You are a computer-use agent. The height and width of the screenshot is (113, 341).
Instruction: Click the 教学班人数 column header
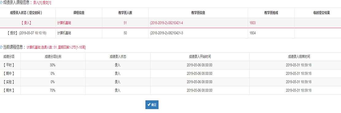coord(125,13)
